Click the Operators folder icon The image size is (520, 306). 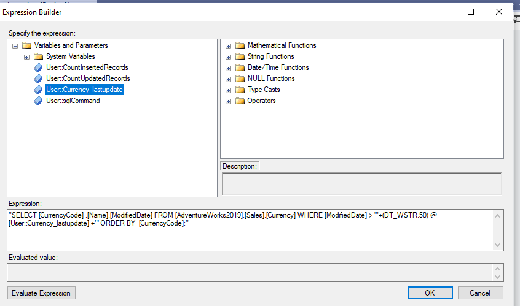point(240,101)
